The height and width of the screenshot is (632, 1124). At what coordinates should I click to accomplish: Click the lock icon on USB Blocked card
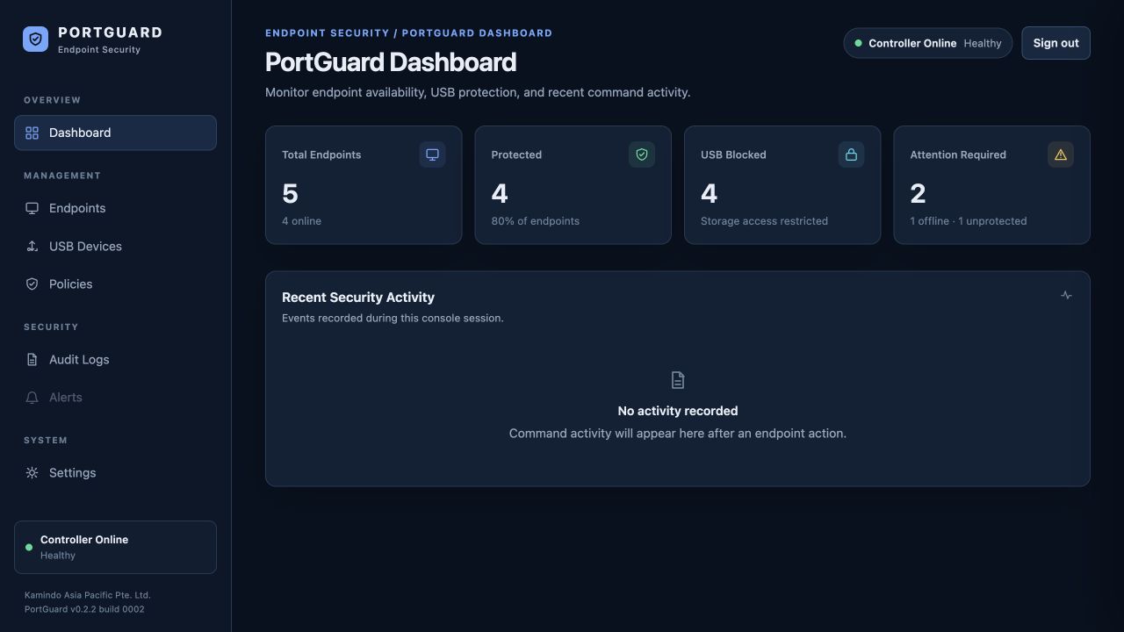851,154
